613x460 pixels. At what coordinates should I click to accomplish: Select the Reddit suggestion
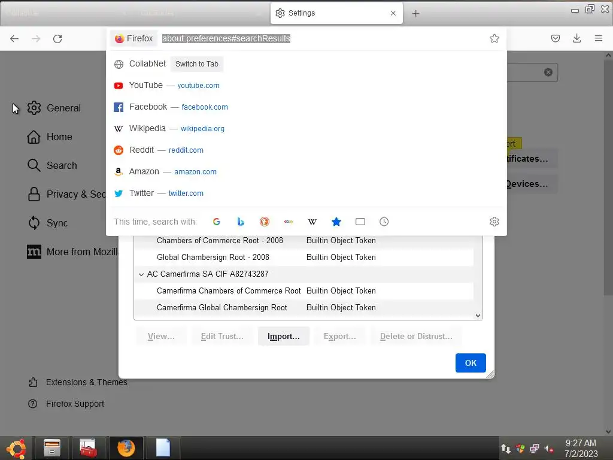point(306,150)
